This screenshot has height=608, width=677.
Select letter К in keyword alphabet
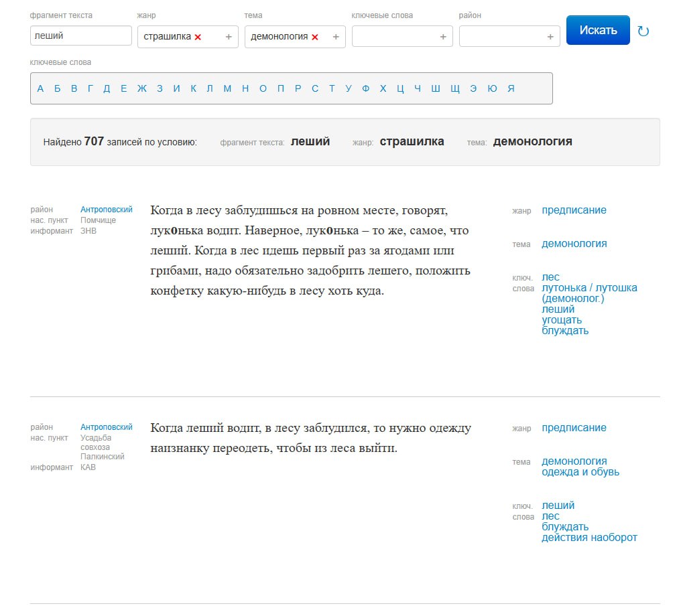click(x=194, y=89)
